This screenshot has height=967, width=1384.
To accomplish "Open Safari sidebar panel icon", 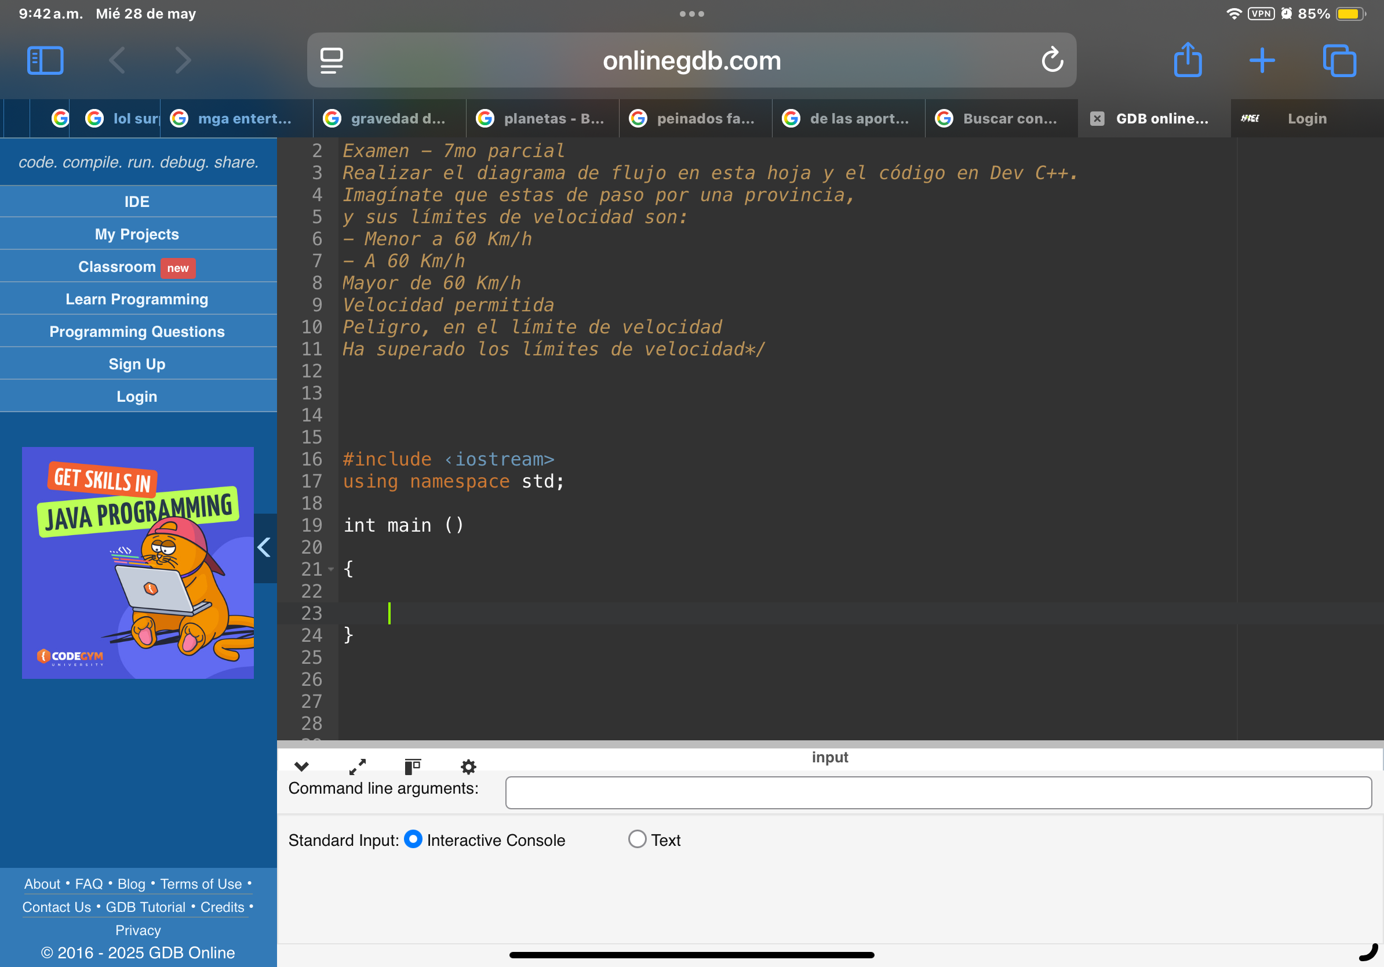I will click(x=45, y=60).
